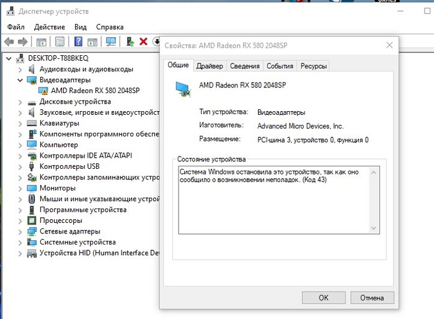434x319 pixels.
Task: Expand the Процессоры category
Action: pos(20,221)
